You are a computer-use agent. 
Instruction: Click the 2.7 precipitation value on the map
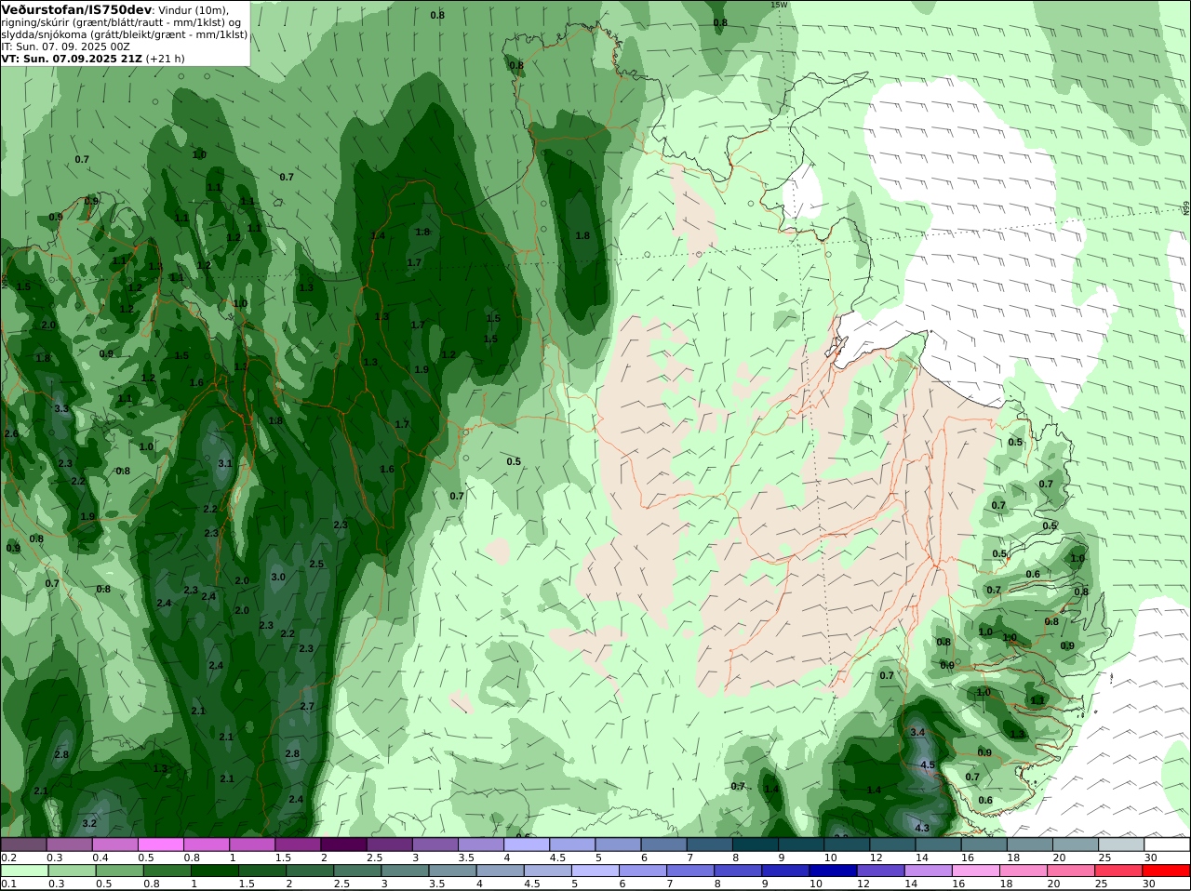(307, 707)
